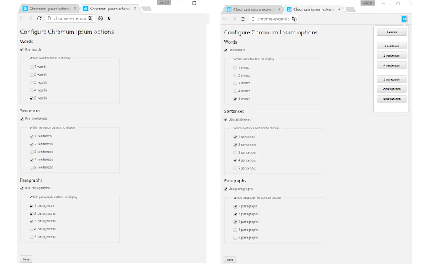Screen dimensions: 423x264
Task: Uncheck '3 paragraphs' in the right window
Action: (235, 222)
